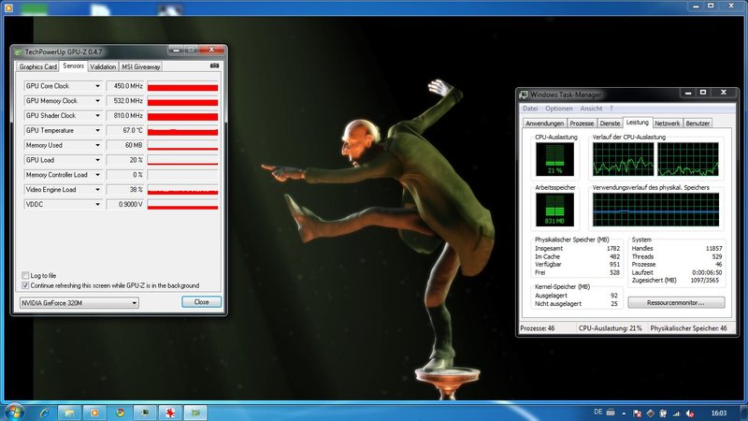Switch to the Graphics Card tab
This screenshot has height=421, width=748.
37,66
